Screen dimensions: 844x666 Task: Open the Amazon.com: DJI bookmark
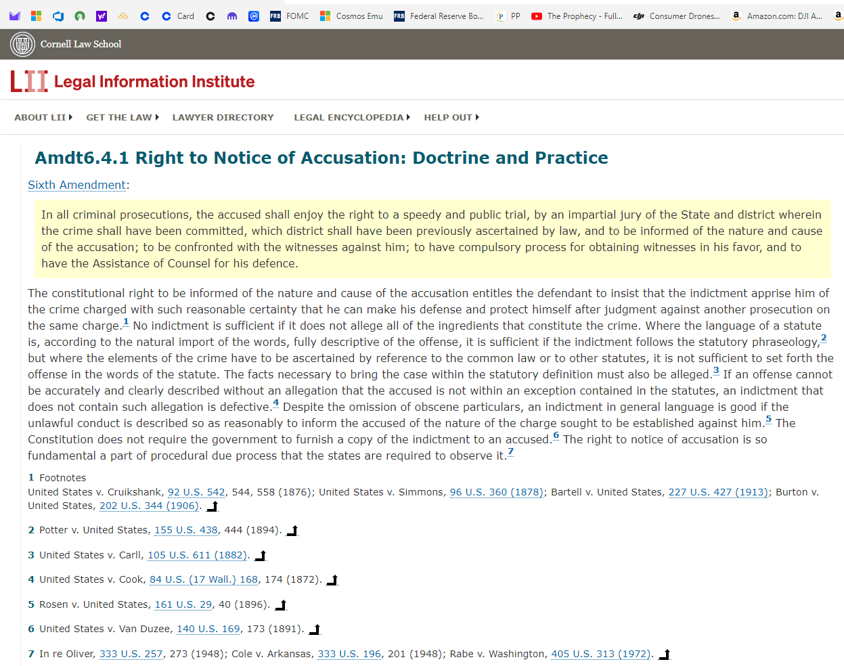(777, 16)
